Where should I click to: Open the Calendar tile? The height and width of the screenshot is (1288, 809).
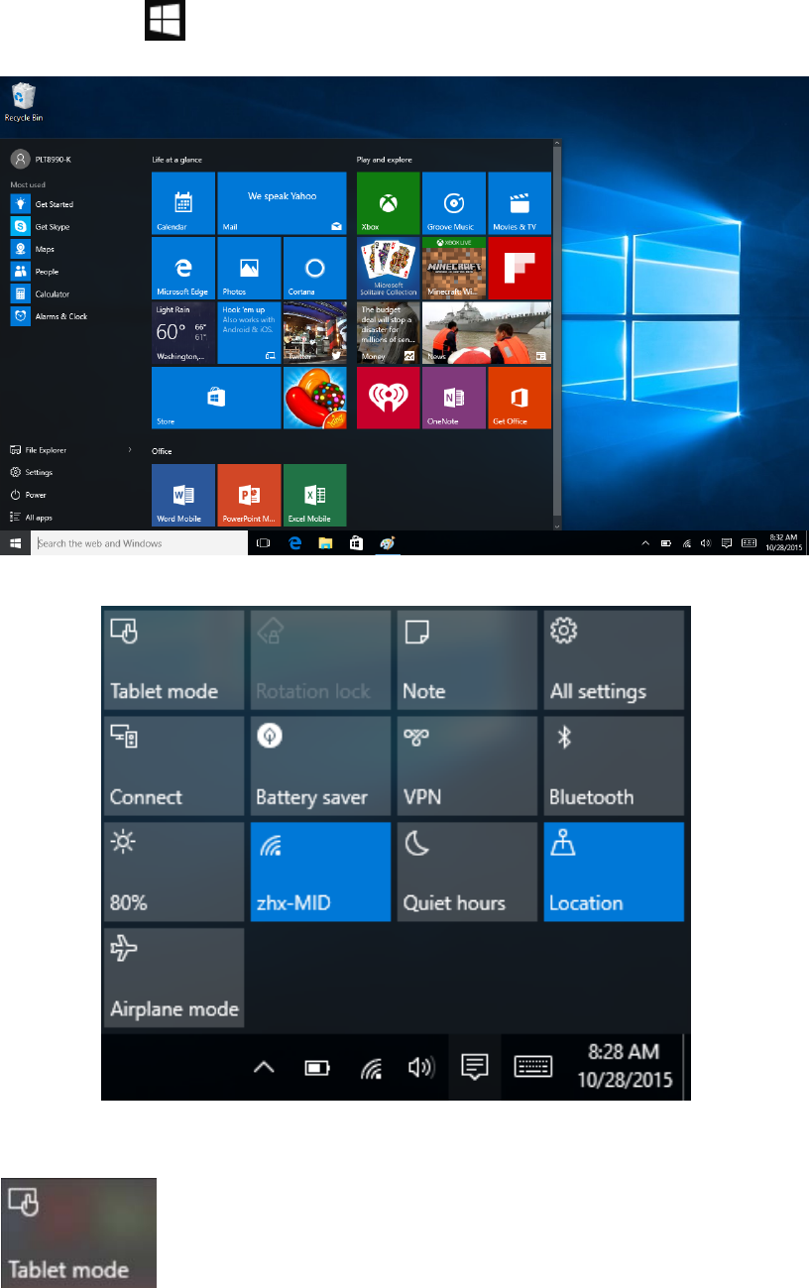click(183, 203)
